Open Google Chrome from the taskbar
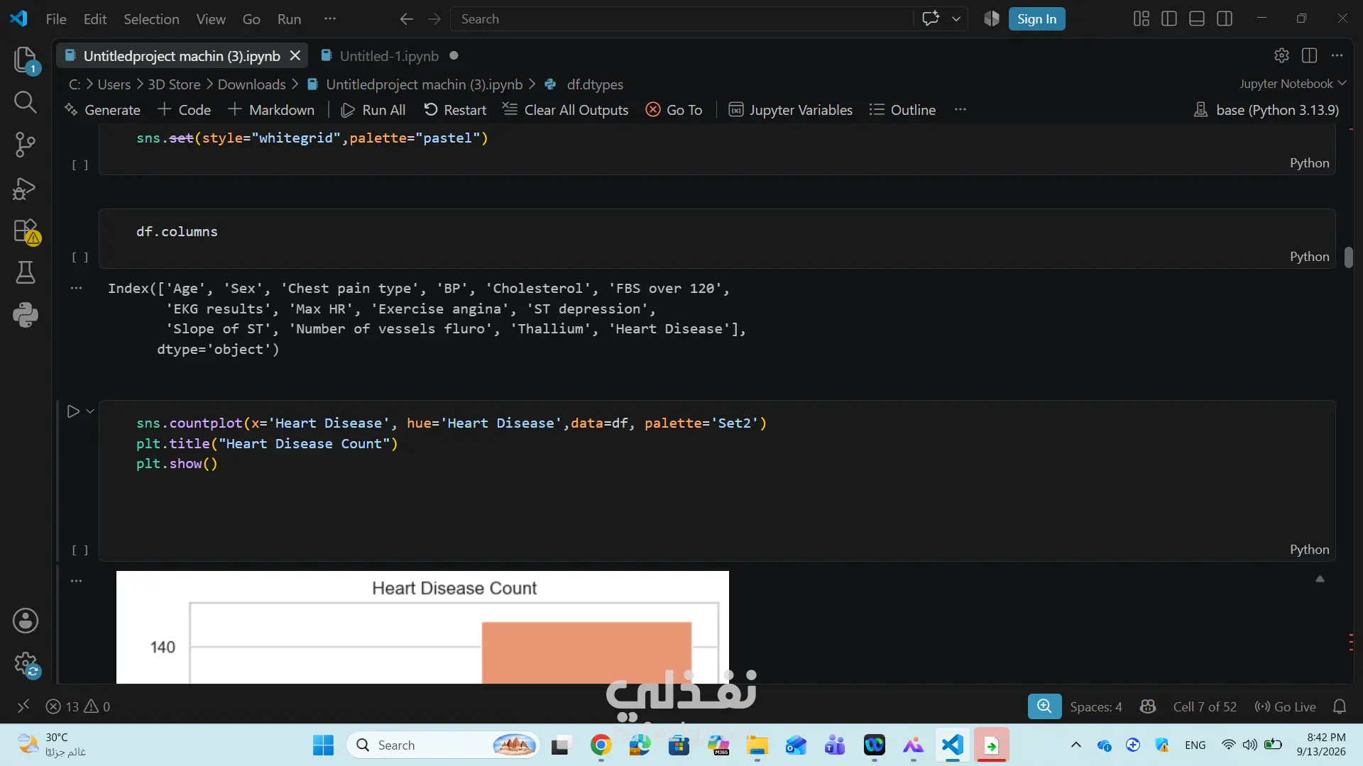 (601, 745)
